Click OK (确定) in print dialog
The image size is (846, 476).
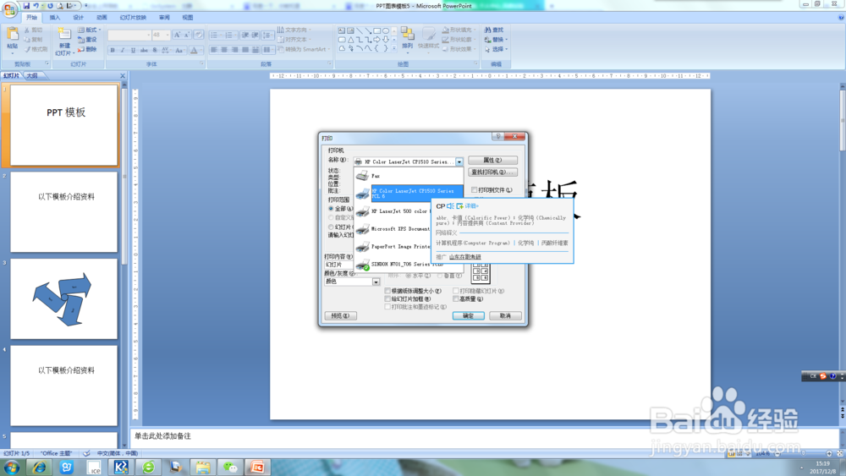[x=469, y=316]
